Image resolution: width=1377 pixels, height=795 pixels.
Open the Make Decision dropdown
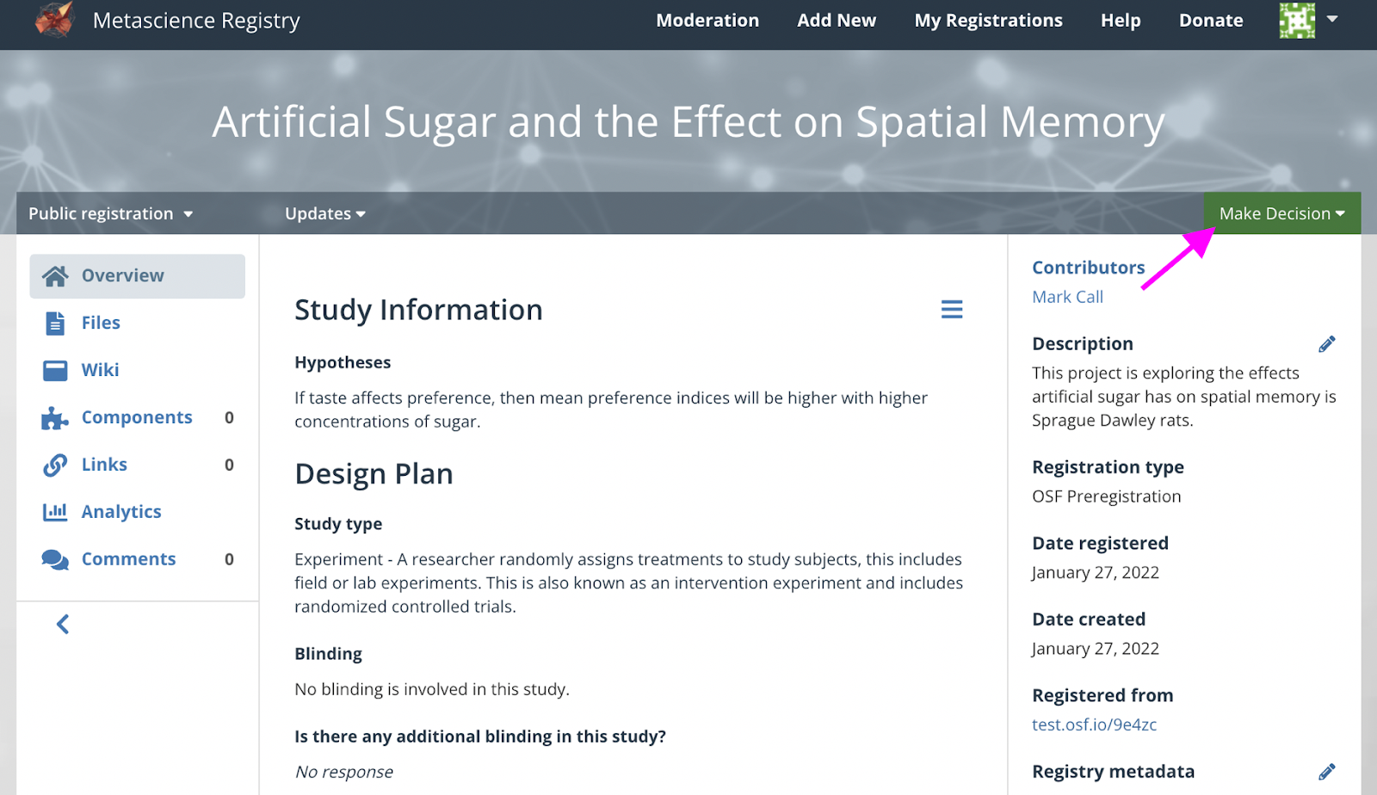1282,213
